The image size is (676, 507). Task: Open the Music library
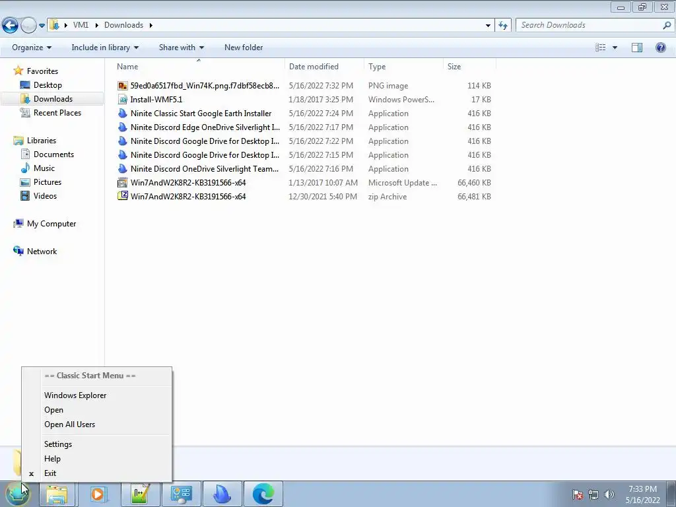(x=44, y=168)
